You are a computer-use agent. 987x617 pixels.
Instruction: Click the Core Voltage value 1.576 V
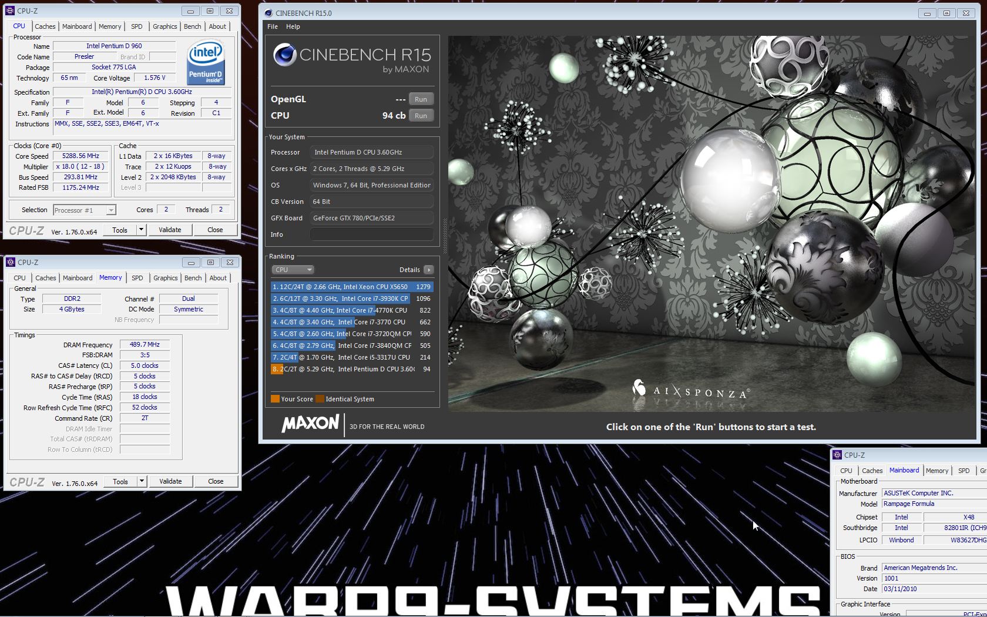pyautogui.click(x=155, y=78)
